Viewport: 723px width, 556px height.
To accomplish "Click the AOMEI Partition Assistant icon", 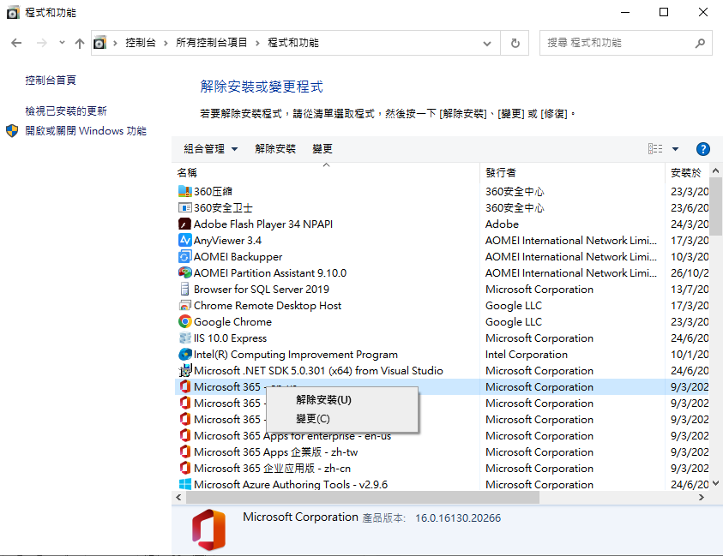I will (x=185, y=272).
